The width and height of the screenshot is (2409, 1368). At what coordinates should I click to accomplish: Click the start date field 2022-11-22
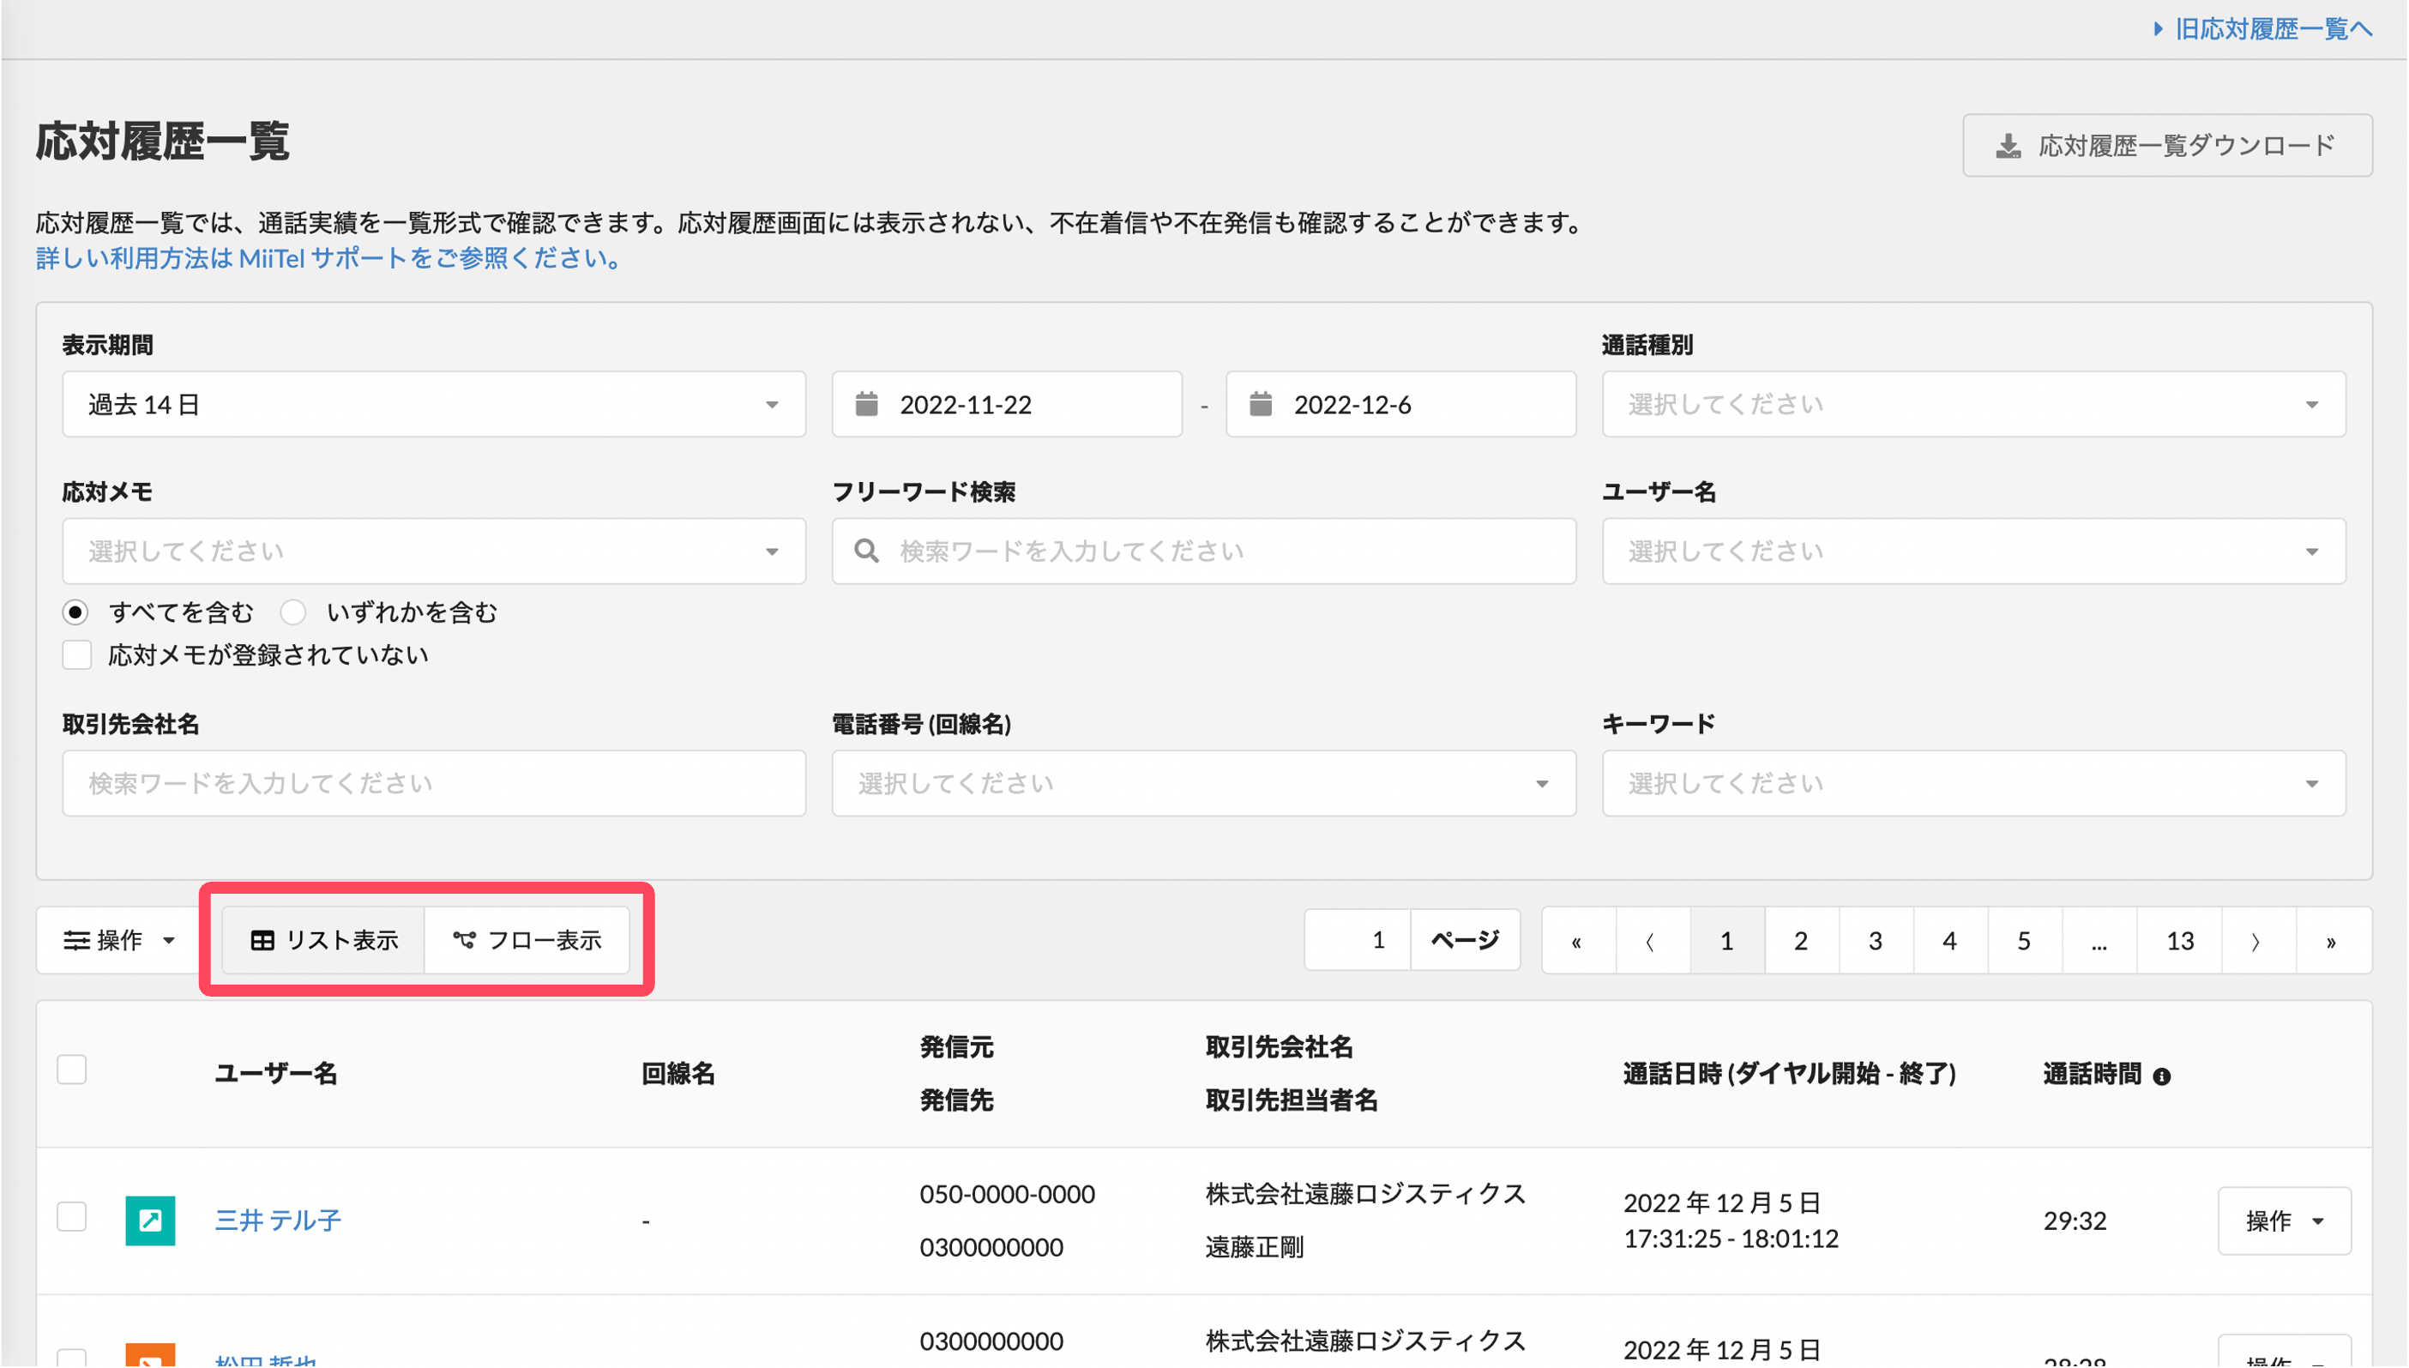(1007, 404)
